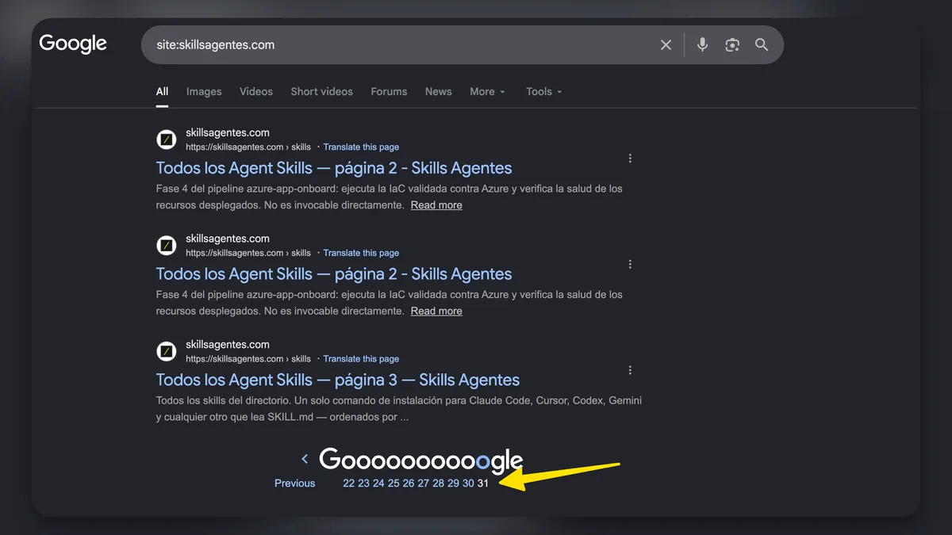Open the first result's three-dot menu

(x=630, y=159)
